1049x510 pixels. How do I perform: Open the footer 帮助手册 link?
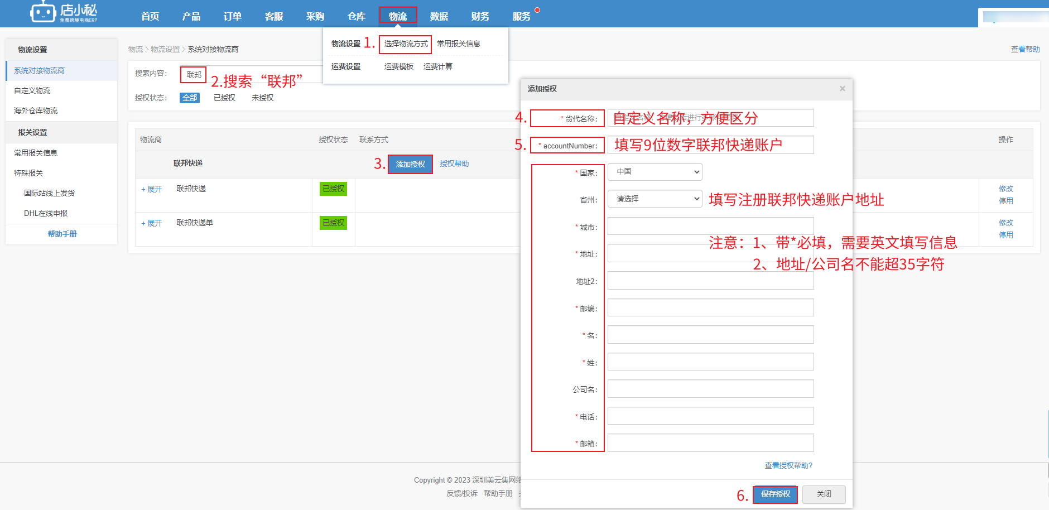point(498,493)
